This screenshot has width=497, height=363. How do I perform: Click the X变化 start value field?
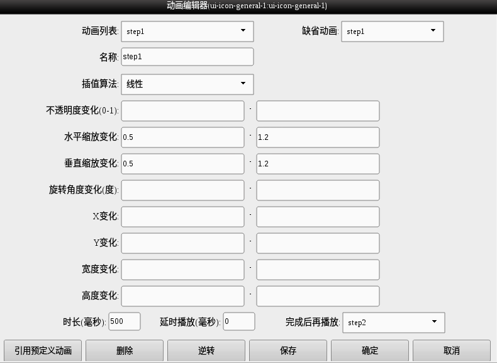[182, 217]
